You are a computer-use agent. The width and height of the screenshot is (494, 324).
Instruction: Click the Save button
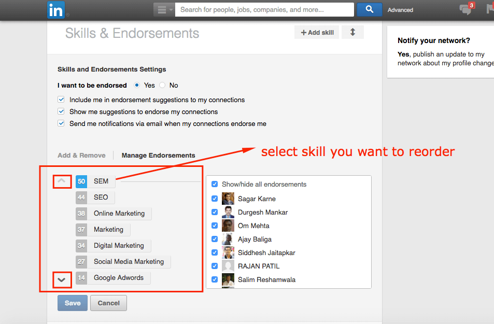73,303
